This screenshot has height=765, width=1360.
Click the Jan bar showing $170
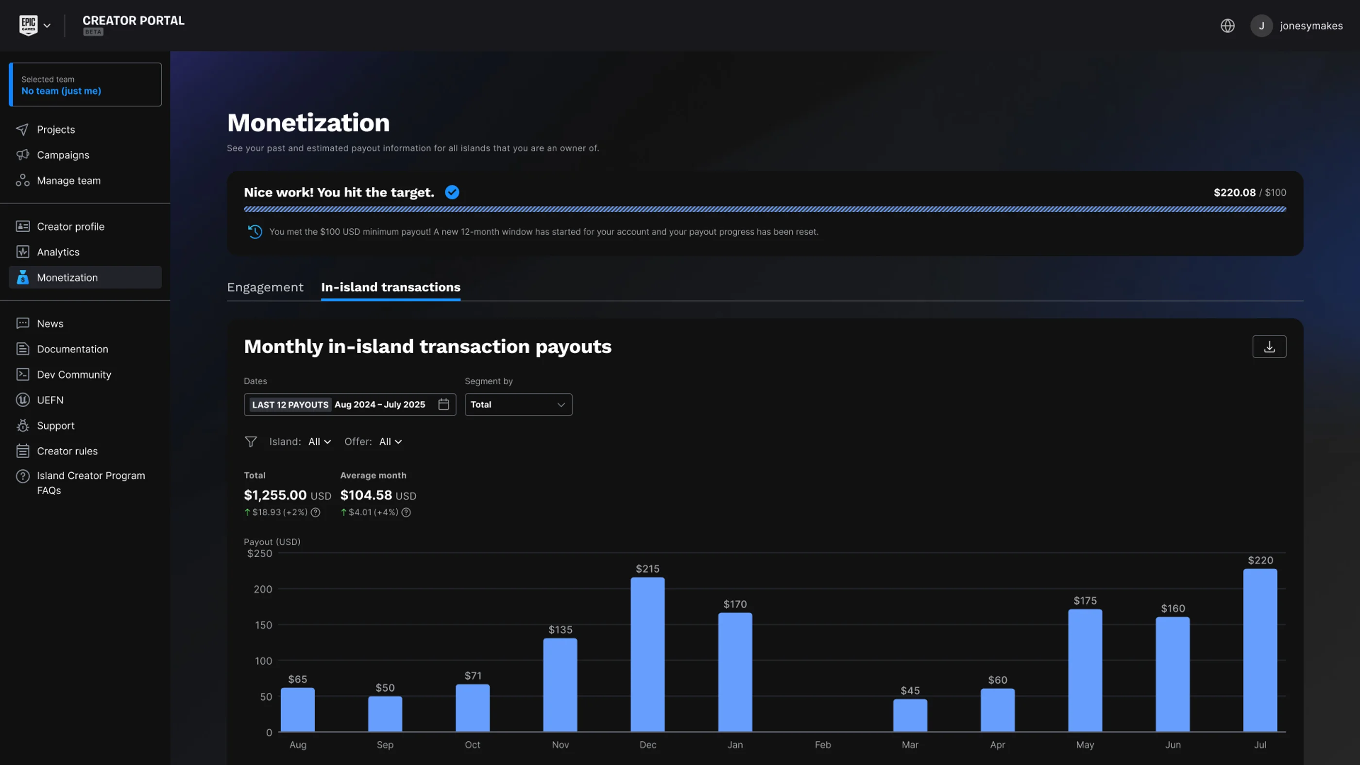[x=735, y=672]
